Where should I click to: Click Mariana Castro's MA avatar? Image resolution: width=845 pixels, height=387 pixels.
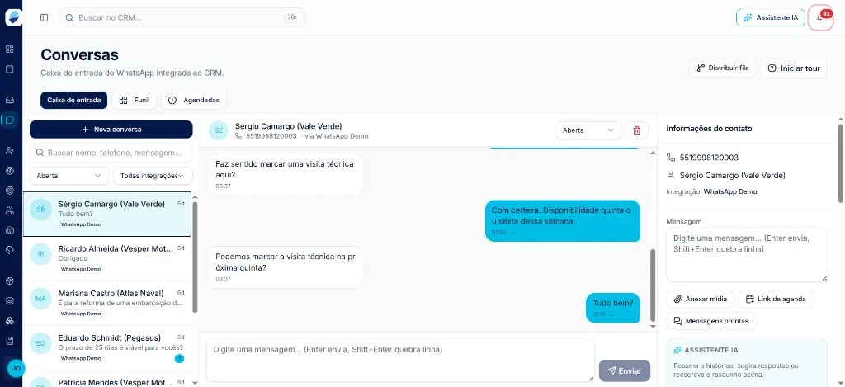pos(40,298)
